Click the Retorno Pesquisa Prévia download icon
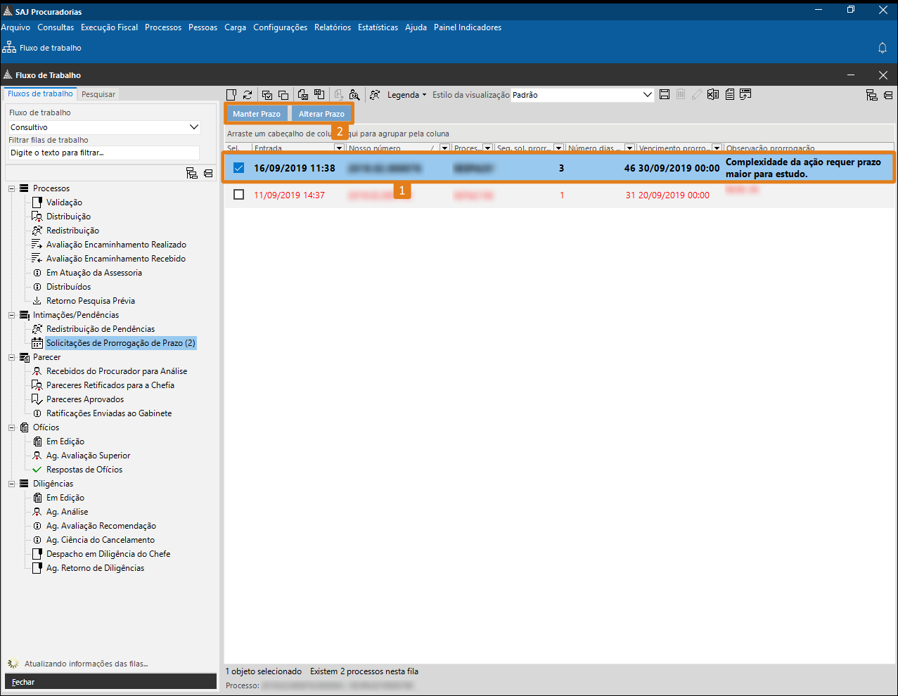Image resolution: width=898 pixels, height=696 pixels. [x=37, y=301]
